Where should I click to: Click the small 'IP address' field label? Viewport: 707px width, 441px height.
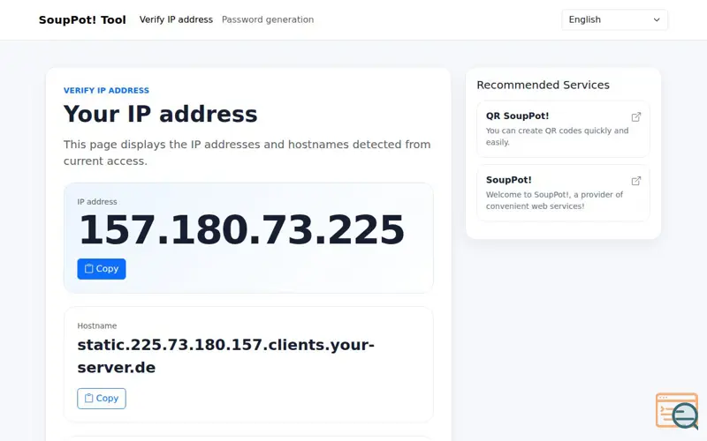[x=97, y=202]
